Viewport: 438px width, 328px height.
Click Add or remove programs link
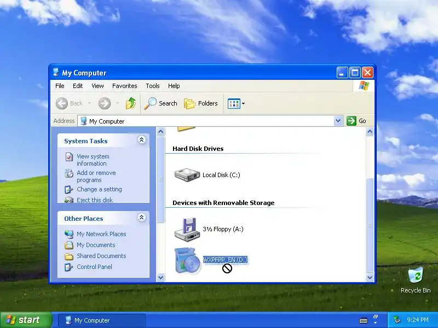click(96, 176)
